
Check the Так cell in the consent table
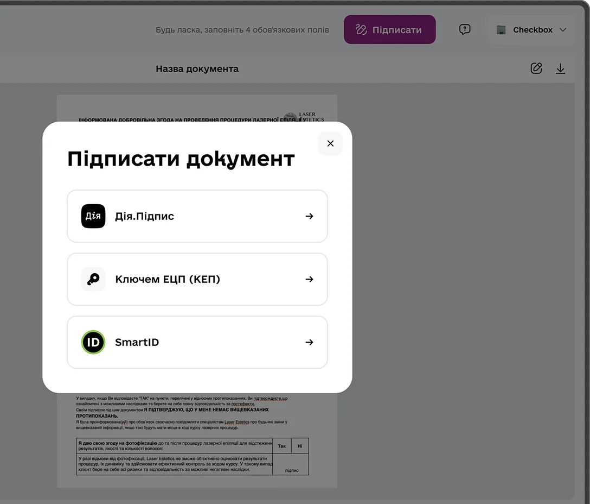click(282, 446)
